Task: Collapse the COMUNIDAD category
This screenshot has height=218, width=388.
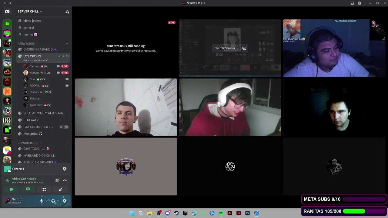Action: [30, 143]
